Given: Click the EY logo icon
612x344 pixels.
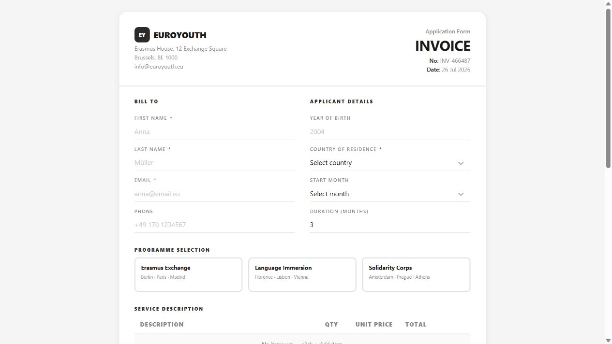Looking at the screenshot, I should (x=142, y=35).
